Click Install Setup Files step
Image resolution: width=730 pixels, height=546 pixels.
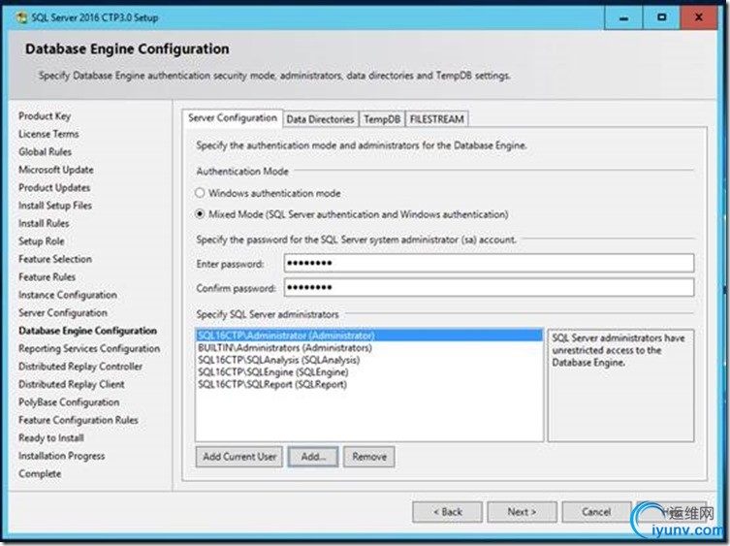pos(55,206)
